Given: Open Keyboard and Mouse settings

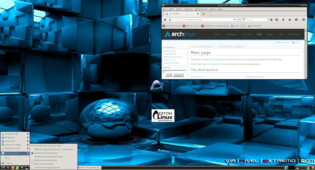Looking at the screenshot, I should [x=54, y=160].
